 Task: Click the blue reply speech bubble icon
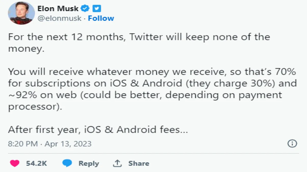(67, 163)
